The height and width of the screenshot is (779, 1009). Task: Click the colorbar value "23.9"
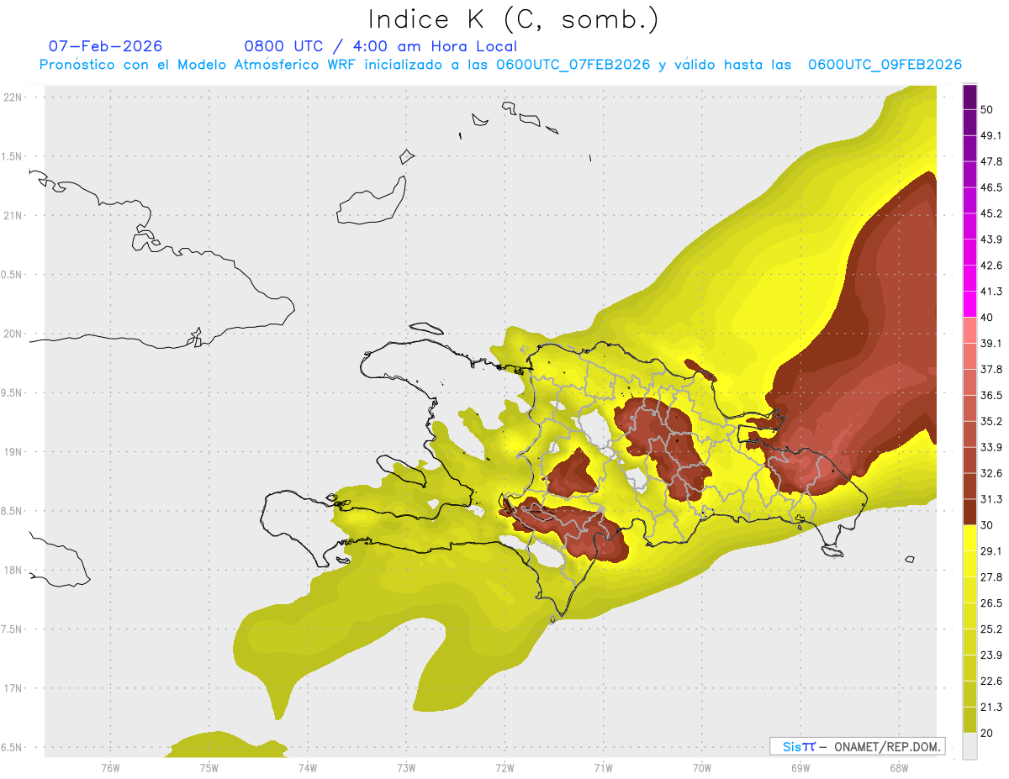[x=991, y=655]
